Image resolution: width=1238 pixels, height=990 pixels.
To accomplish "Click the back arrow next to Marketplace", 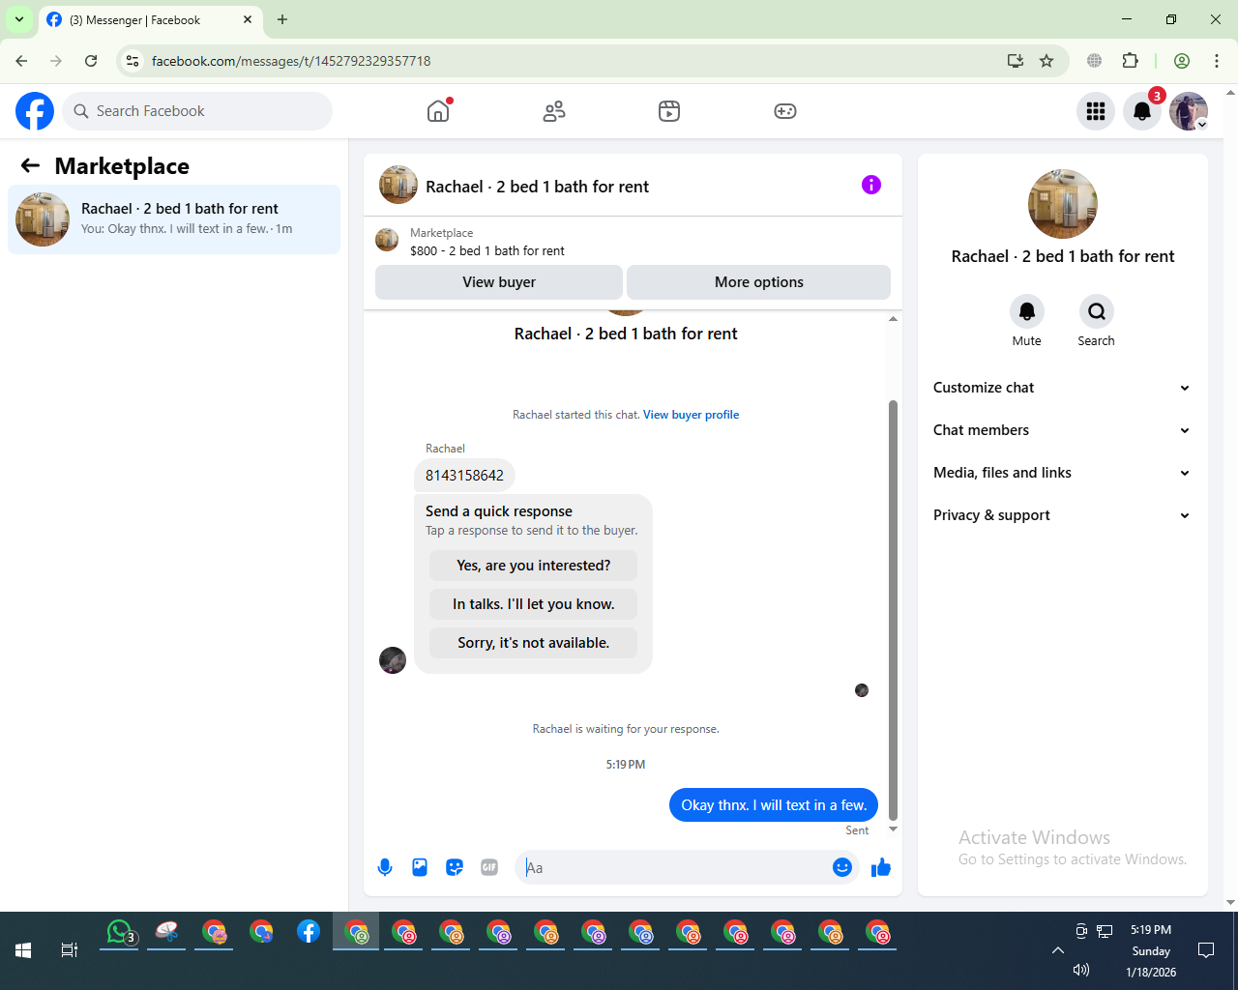I will (31, 166).
